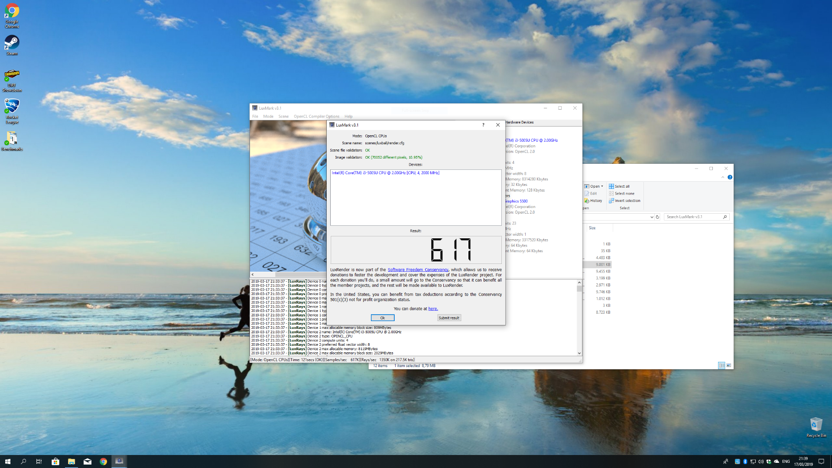This screenshot has height=468, width=832.
Task: Switch Explorer to details view icon
Action: [x=721, y=365]
